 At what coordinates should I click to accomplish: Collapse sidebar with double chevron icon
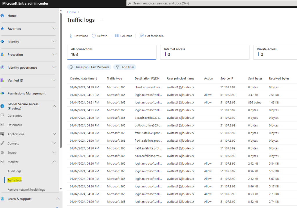pos(57,207)
